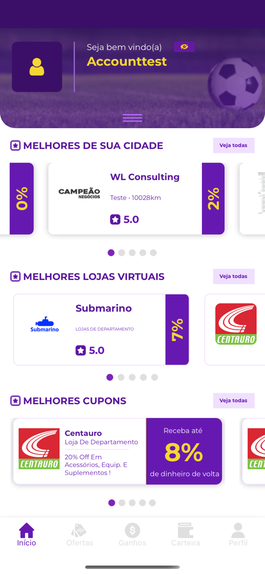Open the Ofertas price-tag icon

(x=79, y=531)
